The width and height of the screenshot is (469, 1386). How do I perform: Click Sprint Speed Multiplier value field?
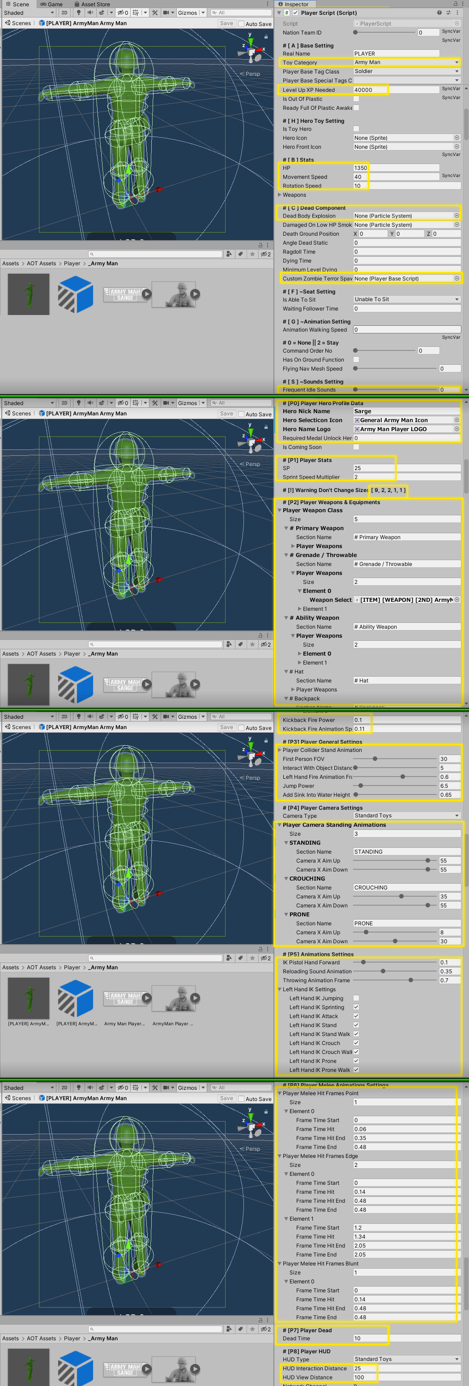point(407,477)
